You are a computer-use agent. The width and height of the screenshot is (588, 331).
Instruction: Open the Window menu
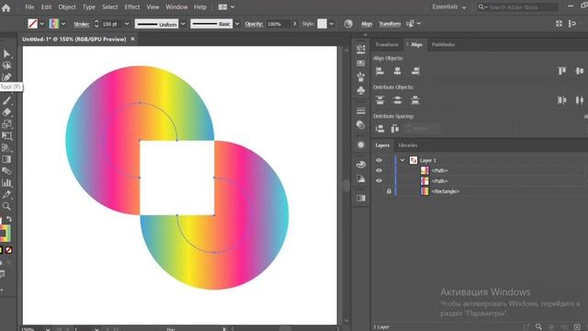click(x=176, y=7)
